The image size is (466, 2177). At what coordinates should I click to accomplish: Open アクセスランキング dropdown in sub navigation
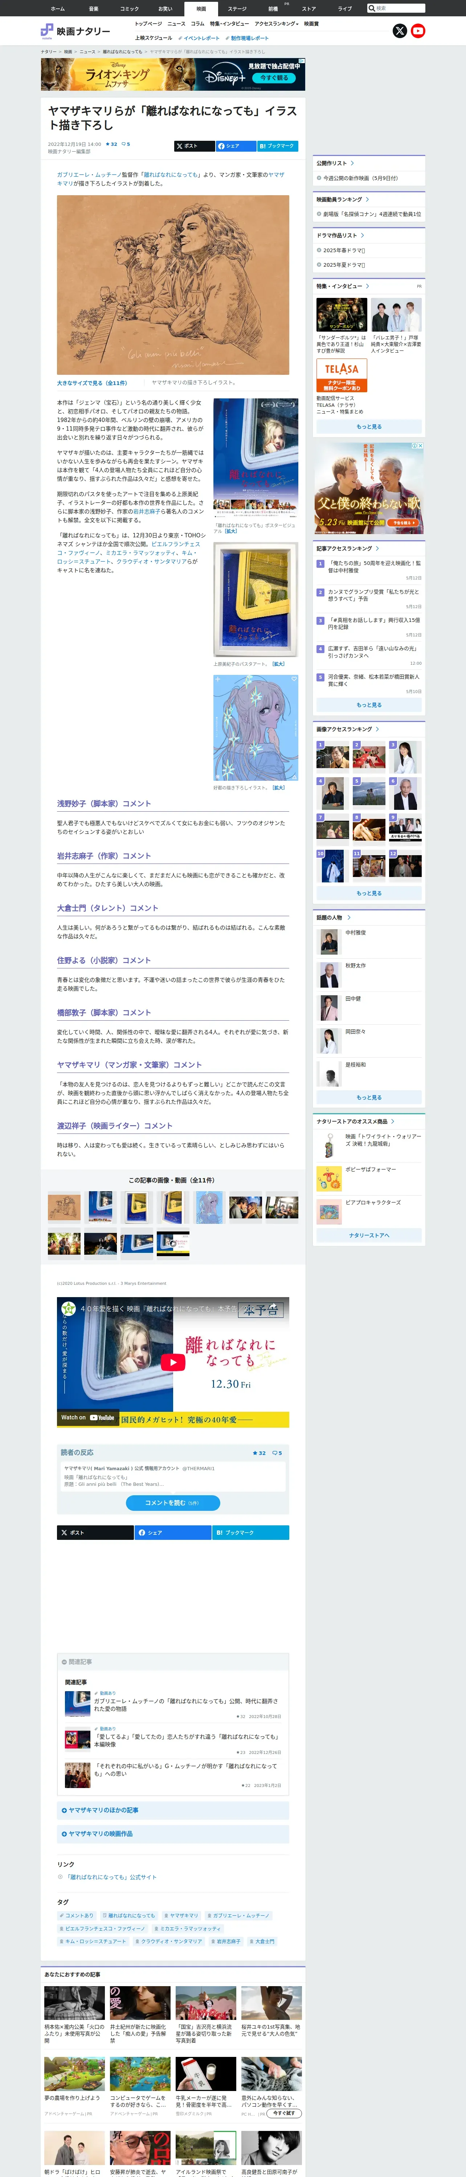(277, 24)
